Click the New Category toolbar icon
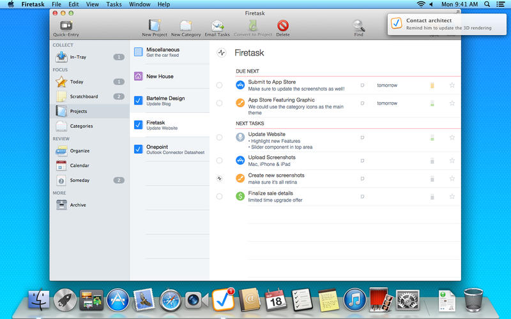 point(186,26)
